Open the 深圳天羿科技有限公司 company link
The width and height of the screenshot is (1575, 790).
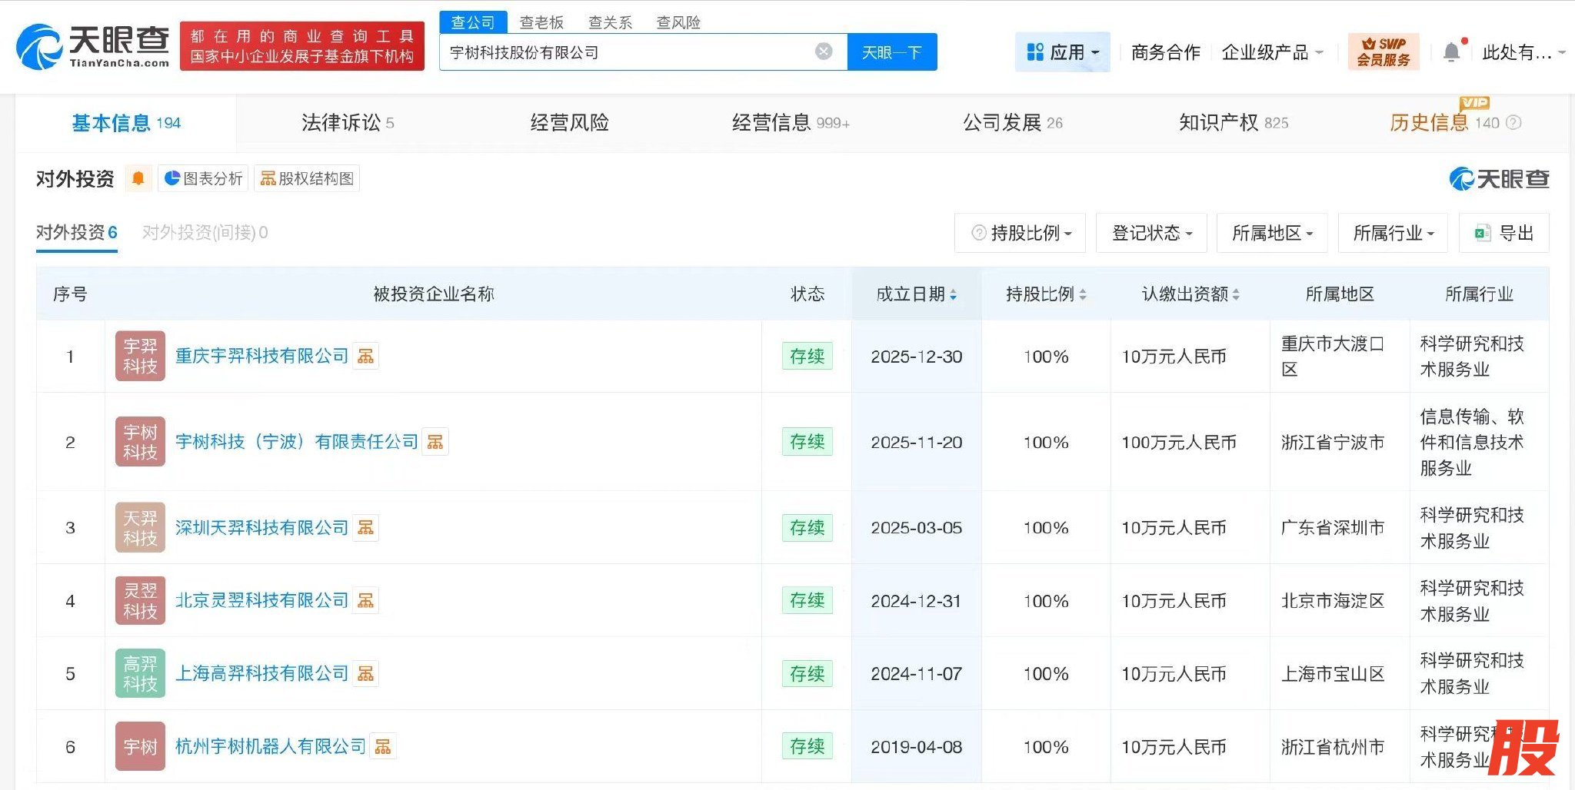tap(261, 528)
